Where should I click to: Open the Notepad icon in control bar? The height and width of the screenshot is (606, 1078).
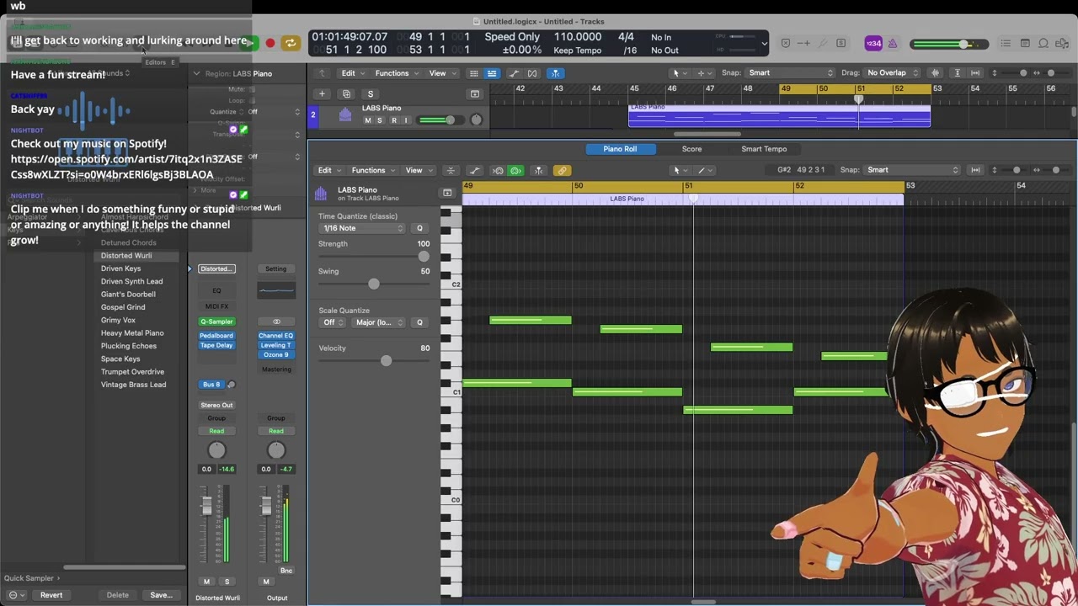point(1025,44)
